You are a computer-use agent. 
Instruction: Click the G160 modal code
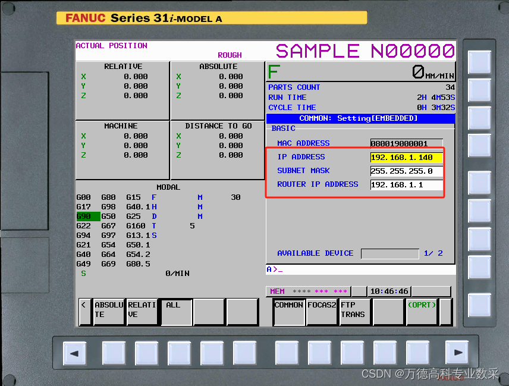click(136, 226)
